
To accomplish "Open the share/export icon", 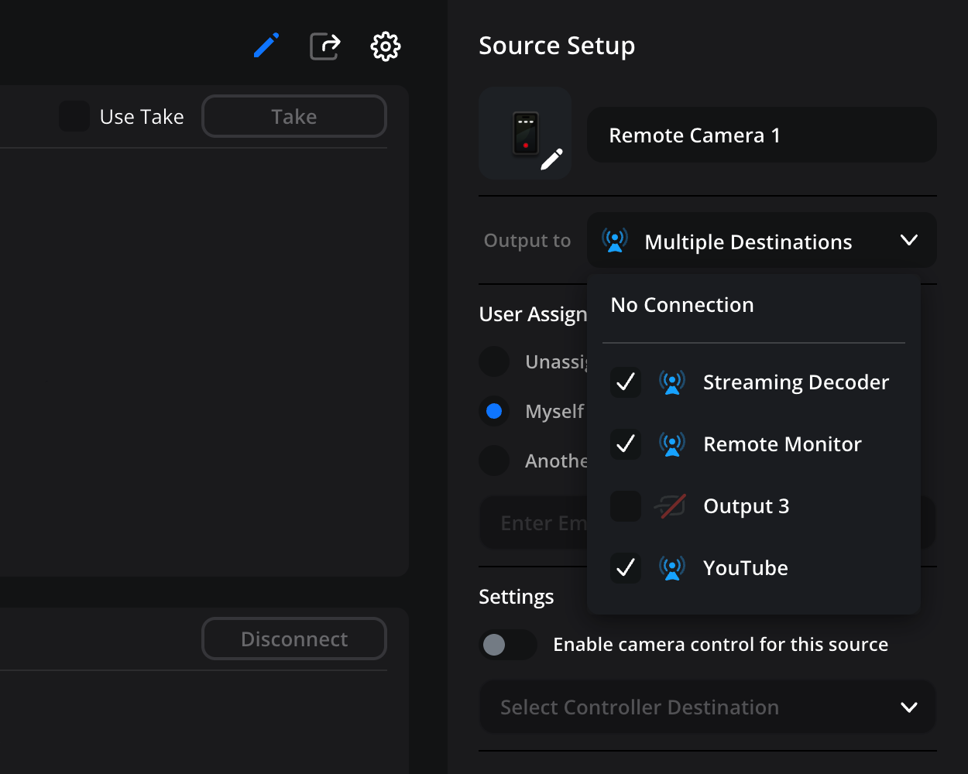I will coord(325,46).
